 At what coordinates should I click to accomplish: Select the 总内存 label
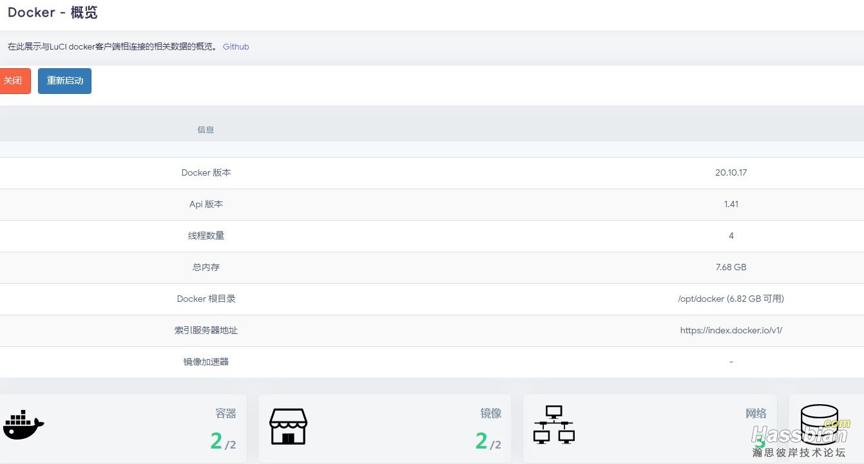tap(206, 268)
